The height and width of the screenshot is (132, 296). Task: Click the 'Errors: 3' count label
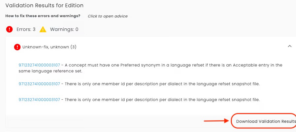pyautogui.click(x=26, y=29)
